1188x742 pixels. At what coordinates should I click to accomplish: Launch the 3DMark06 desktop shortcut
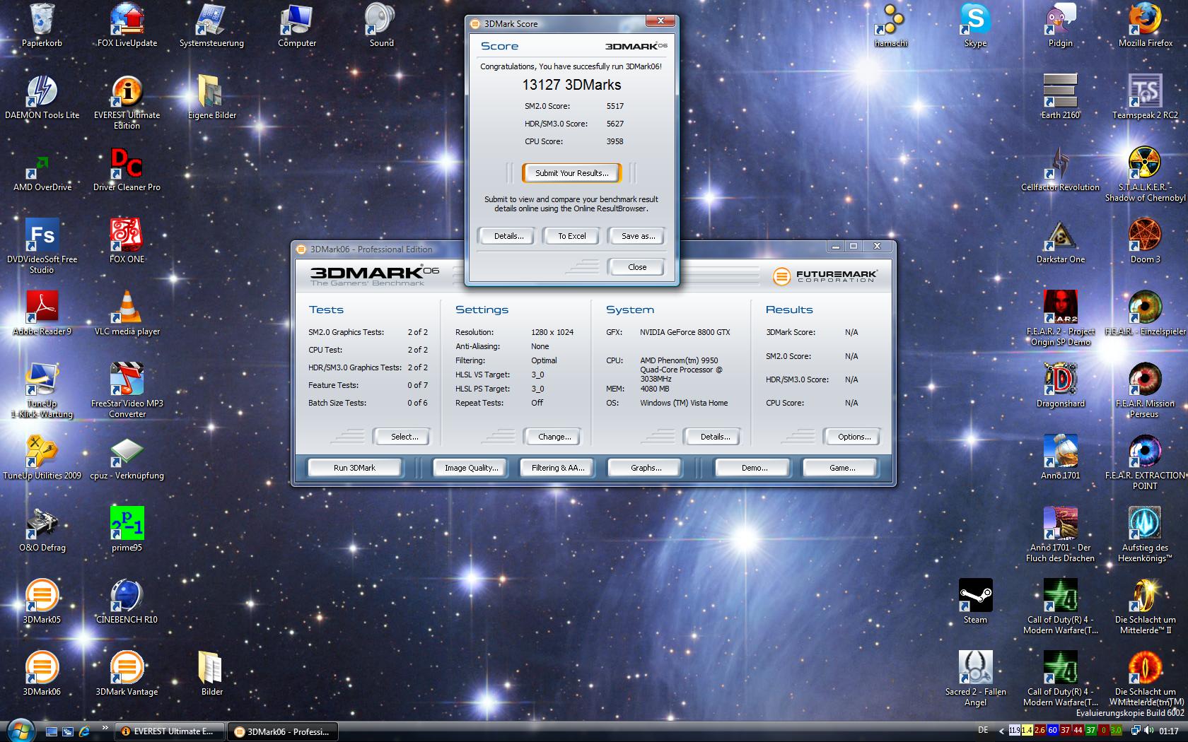click(x=42, y=674)
